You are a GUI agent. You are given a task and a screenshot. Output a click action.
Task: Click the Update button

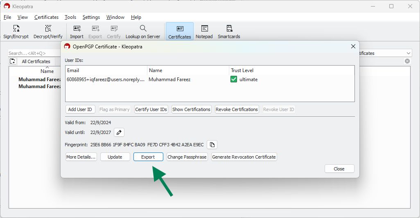115,157
